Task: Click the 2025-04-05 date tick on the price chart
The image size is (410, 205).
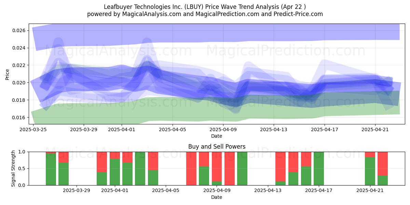Action: pos(173,129)
